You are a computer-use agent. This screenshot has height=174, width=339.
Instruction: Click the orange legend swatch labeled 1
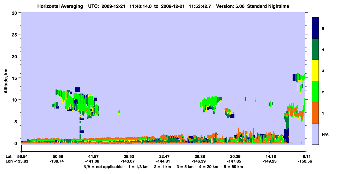(x=315, y=113)
